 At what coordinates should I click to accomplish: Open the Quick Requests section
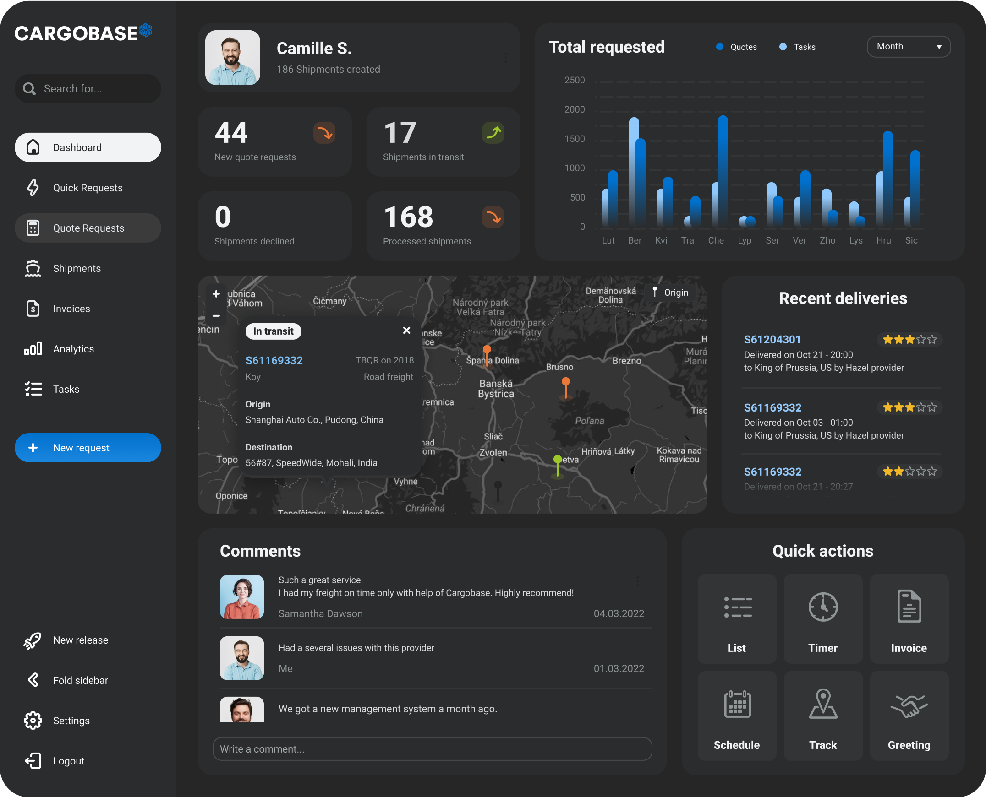[88, 188]
